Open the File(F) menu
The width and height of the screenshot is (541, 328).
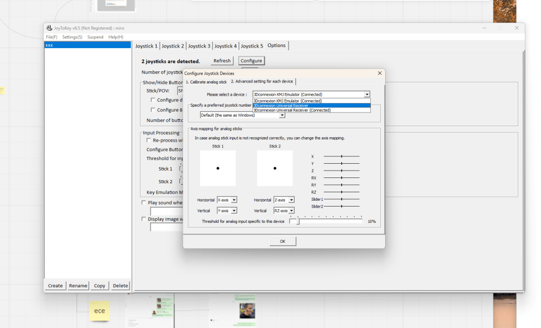(51, 37)
